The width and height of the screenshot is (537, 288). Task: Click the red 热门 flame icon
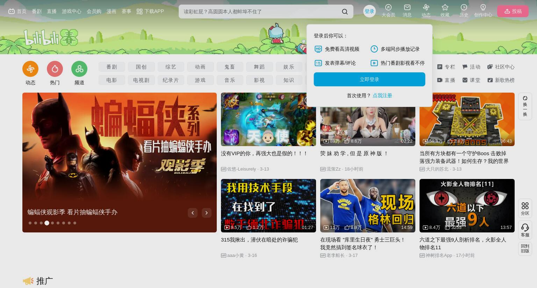55,69
